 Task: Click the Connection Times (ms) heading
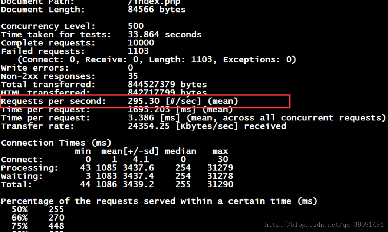(x=56, y=143)
